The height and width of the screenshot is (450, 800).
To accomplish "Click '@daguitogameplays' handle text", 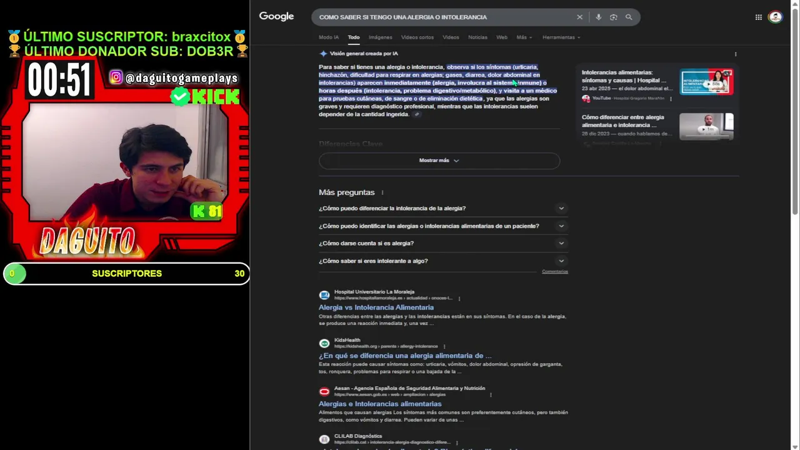I will (181, 78).
